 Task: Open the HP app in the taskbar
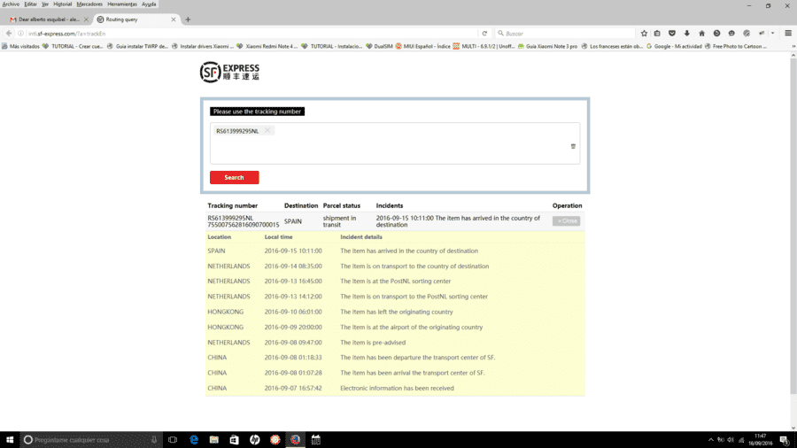click(255, 440)
